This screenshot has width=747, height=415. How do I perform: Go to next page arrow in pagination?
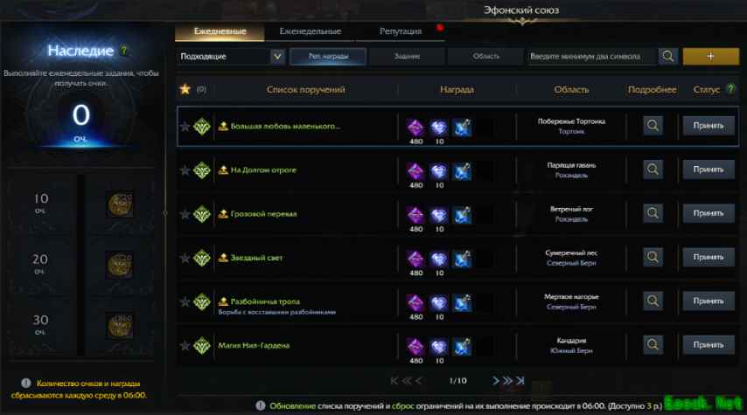[x=495, y=380]
